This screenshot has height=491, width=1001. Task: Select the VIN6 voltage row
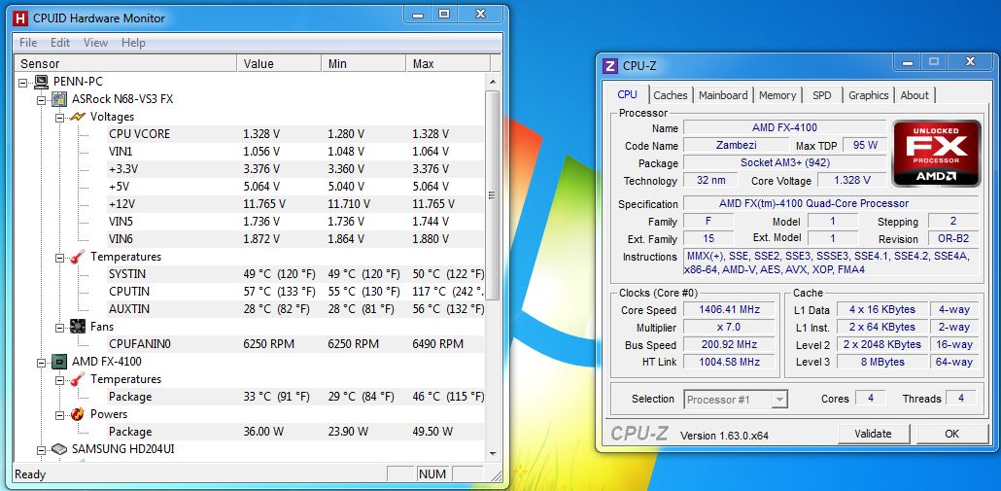pos(296,239)
